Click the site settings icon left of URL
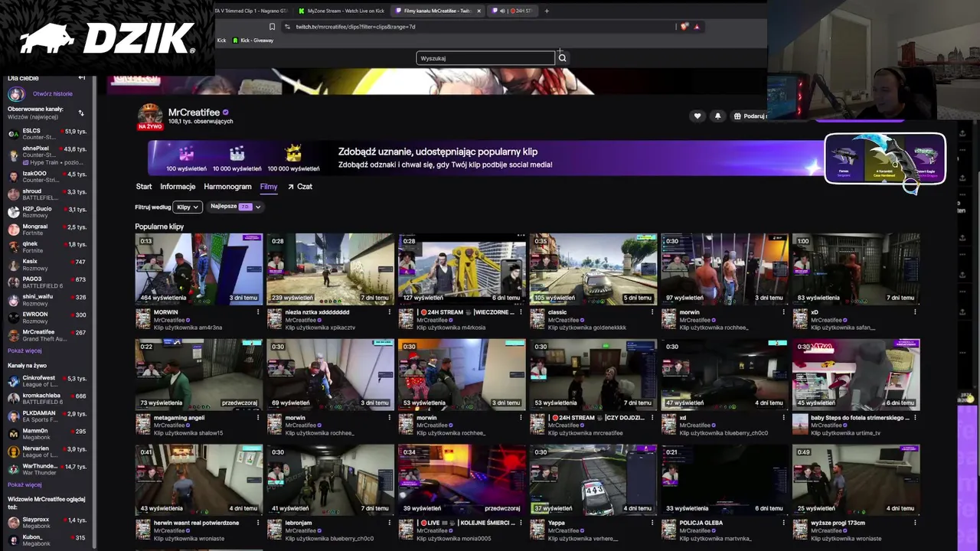Image resolution: width=980 pixels, height=551 pixels. click(x=287, y=27)
